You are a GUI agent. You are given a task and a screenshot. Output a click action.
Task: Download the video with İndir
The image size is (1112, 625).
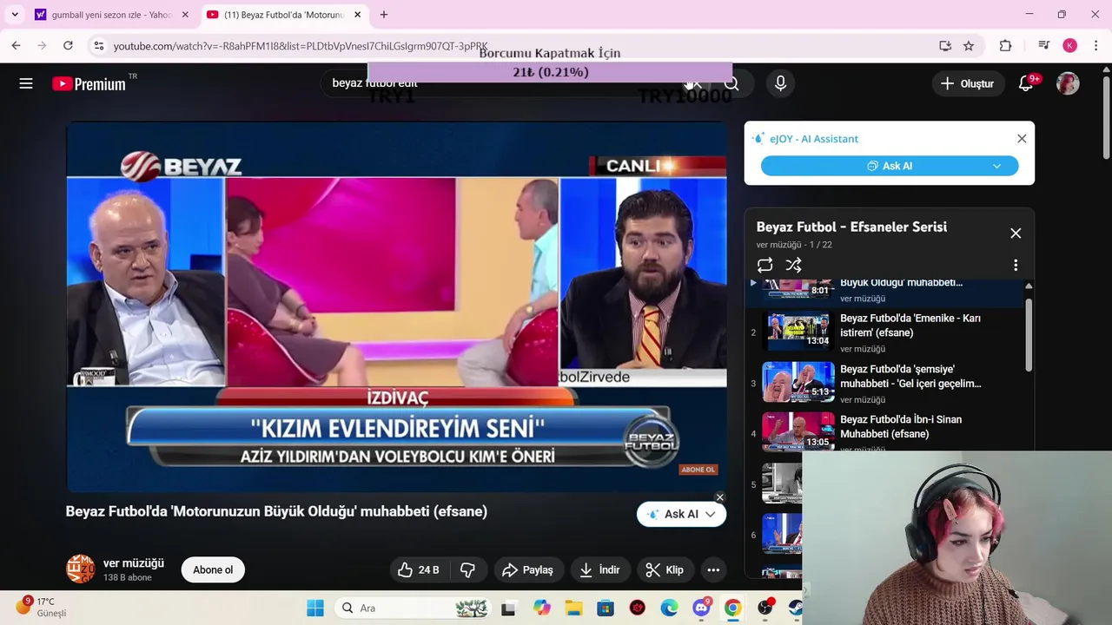tap(599, 569)
